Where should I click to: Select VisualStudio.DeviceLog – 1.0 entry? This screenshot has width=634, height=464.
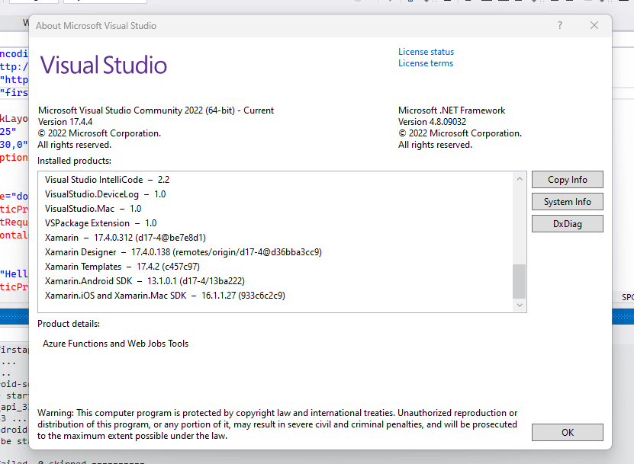pyautogui.click(x=105, y=194)
